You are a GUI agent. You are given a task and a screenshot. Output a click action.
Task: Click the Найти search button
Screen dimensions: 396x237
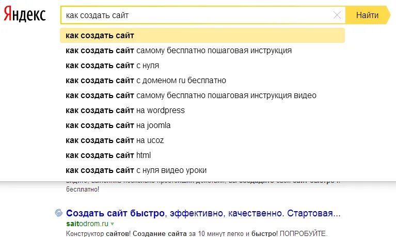click(x=368, y=15)
